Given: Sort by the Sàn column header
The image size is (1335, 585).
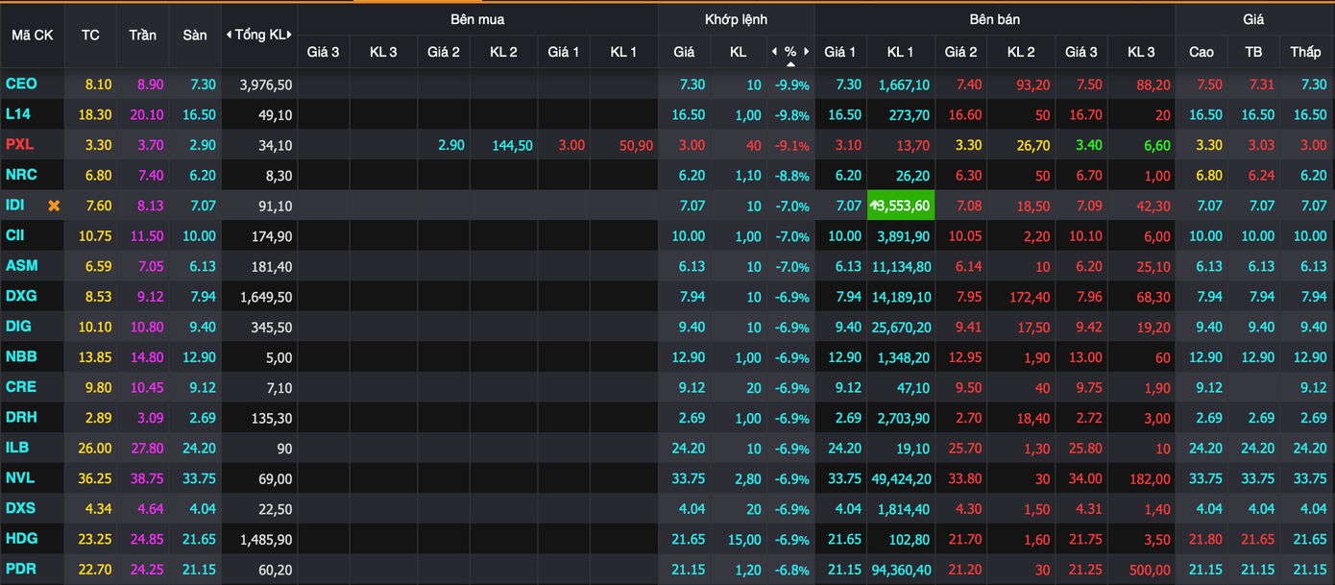Looking at the screenshot, I should click(x=194, y=35).
